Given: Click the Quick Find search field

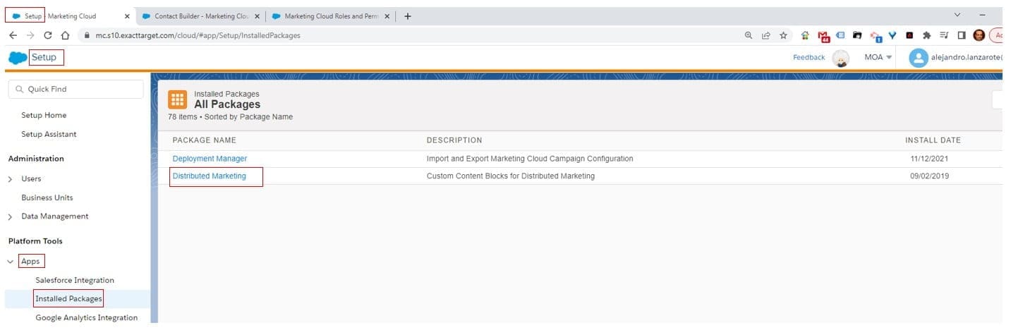Looking at the screenshot, I should 75,90.
